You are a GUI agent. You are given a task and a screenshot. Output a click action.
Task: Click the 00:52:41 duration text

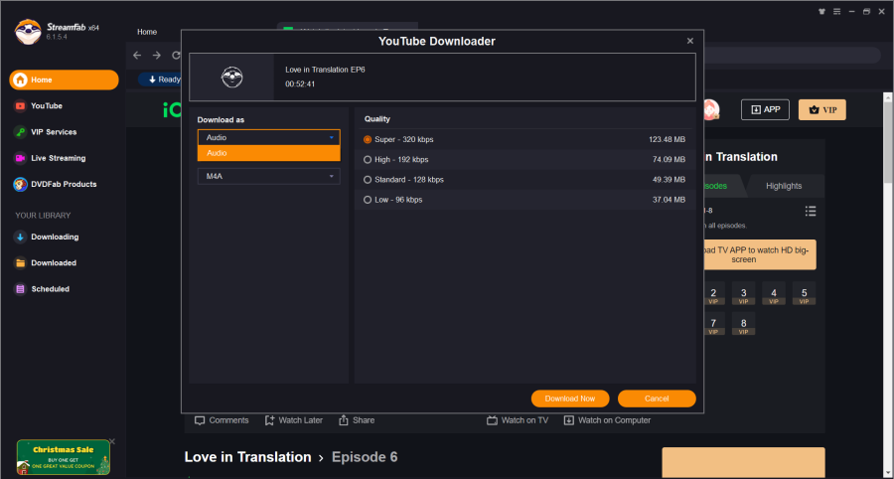[x=300, y=84]
